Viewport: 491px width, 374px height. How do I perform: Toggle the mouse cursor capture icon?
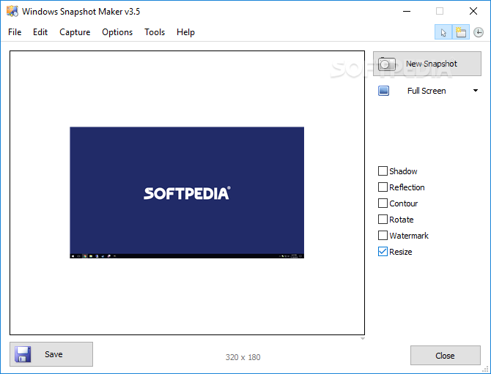pyautogui.click(x=443, y=32)
